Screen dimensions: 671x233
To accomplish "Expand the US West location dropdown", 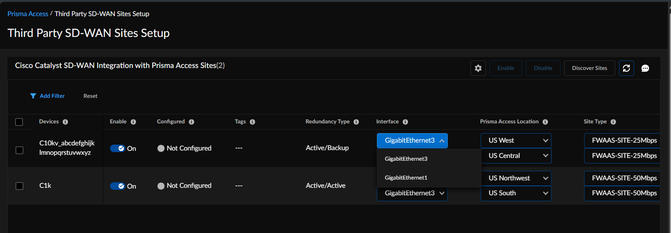I will [x=516, y=141].
